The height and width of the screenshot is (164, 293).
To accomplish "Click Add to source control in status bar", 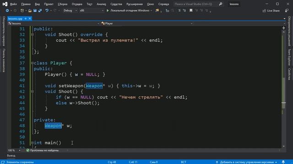I will click(247, 162).
